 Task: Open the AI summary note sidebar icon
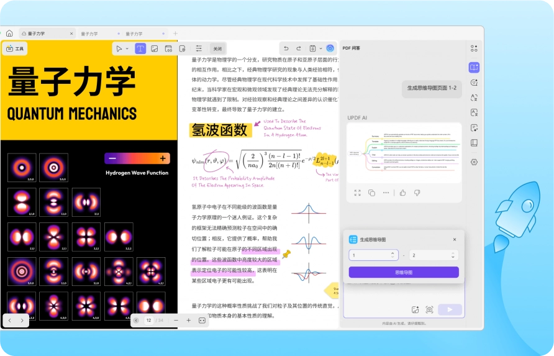pos(474,127)
